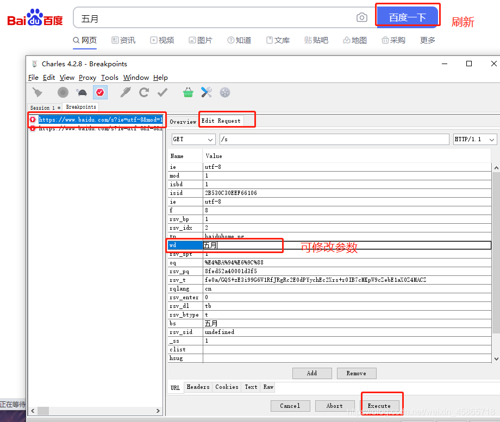Switch to the Cookies tab

[x=227, y=387]
